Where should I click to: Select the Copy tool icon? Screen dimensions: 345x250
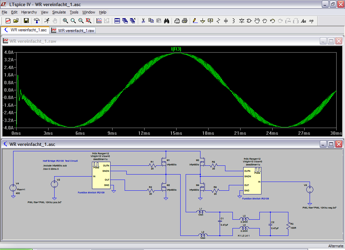click(151, 21)
